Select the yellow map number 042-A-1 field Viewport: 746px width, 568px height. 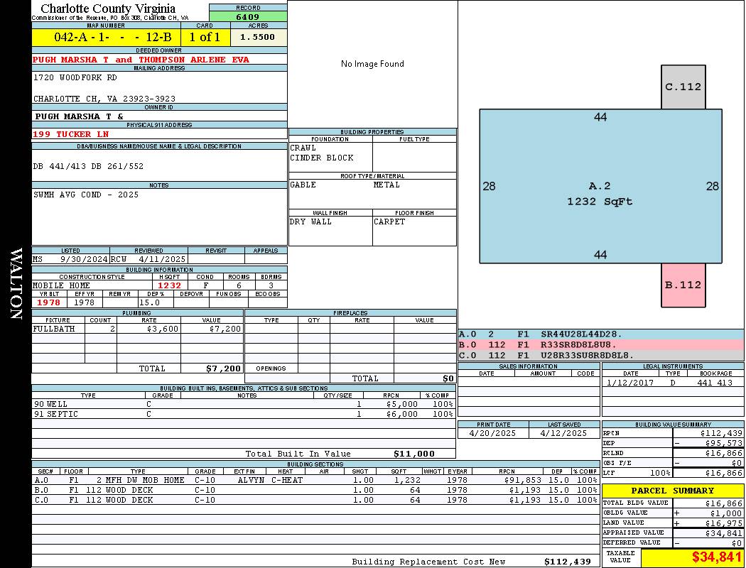106,37
